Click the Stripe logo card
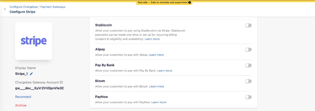The image size is (315, 111). [34, 41]
